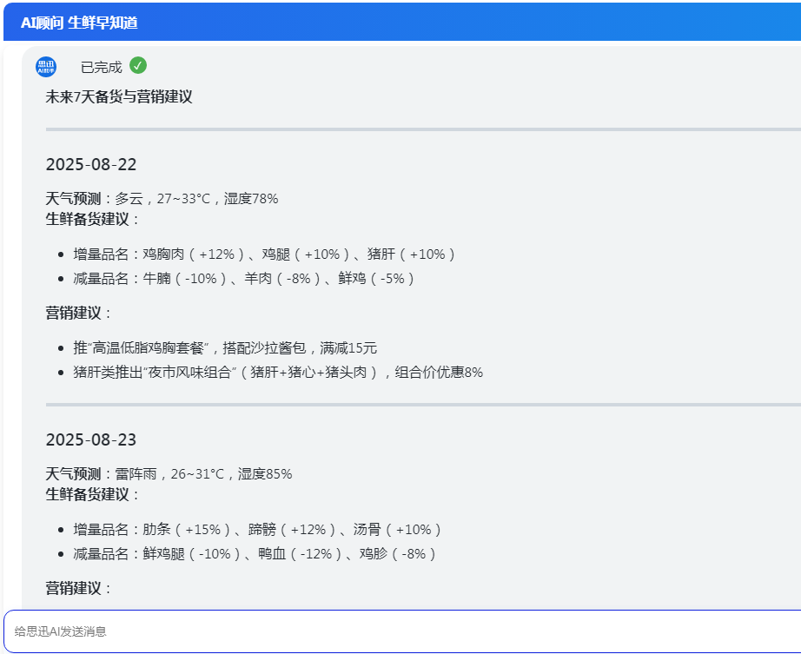Click the green completed checkmark icon
The height and width of the screenshot is (654, 801).
tap(138, 66)
